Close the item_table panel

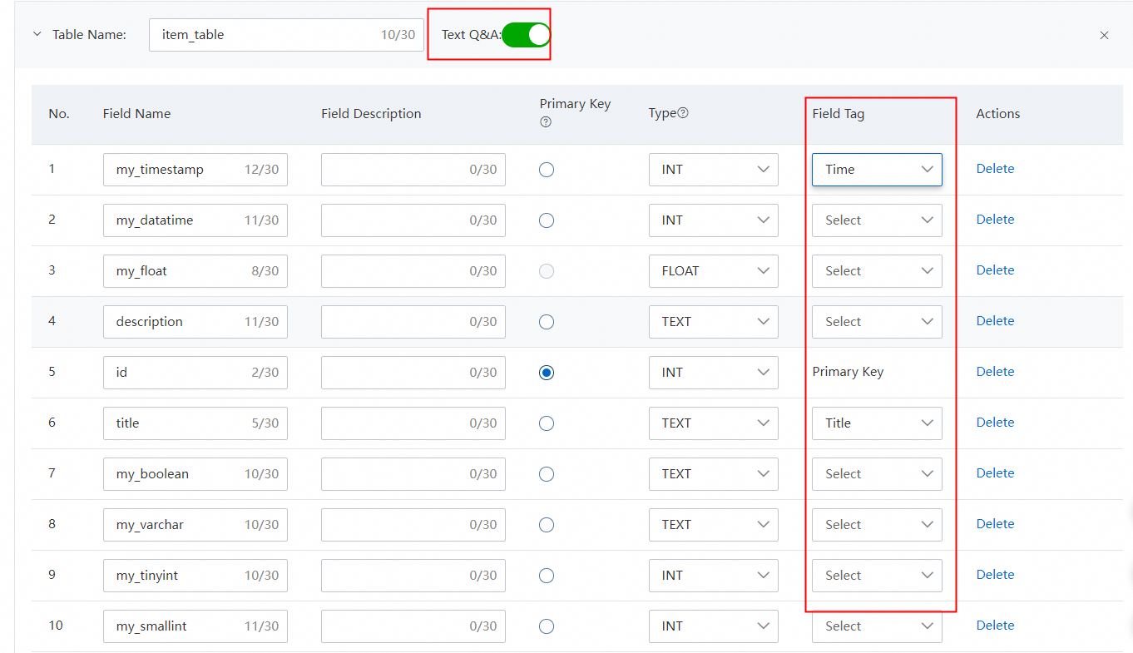[x=1104, y=35]
